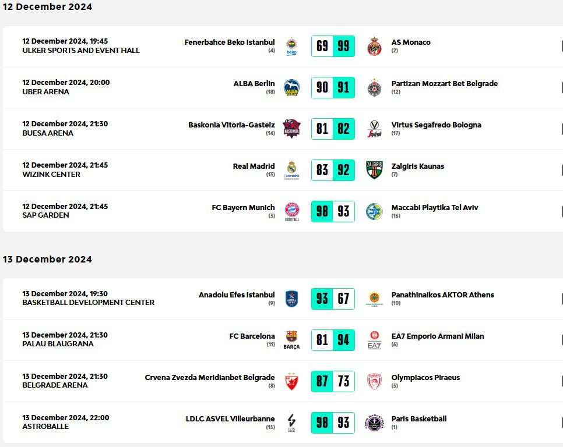
Task: Click the Paris Basketball logo
Action: (x=374, y=423)
